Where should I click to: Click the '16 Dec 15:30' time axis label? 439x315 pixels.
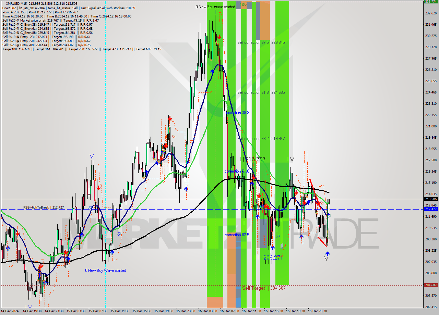pyautogui.click(x=273, y=311)
